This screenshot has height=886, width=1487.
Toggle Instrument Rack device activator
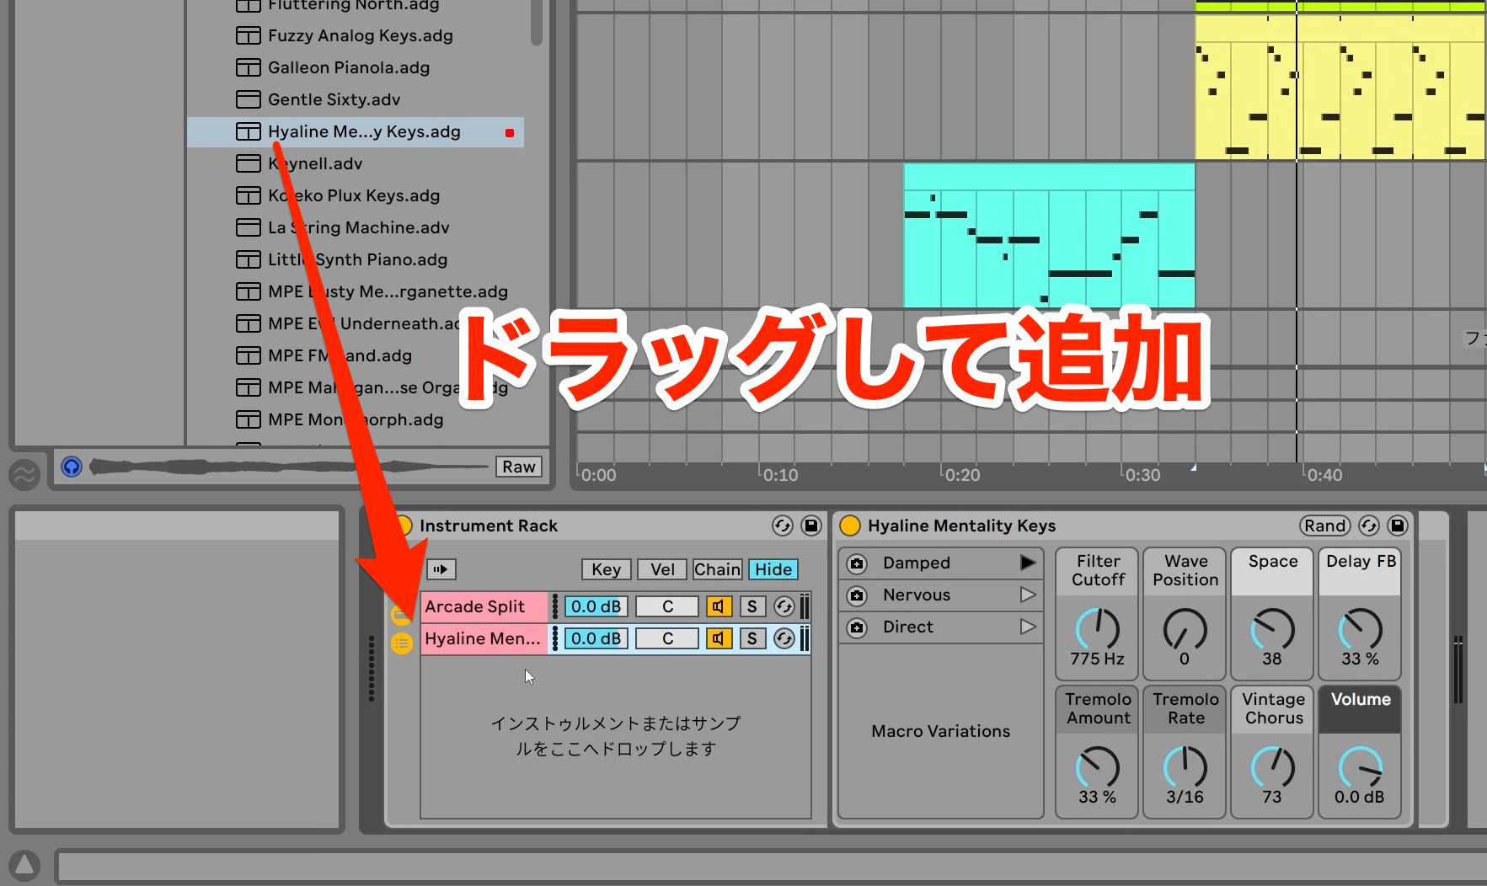coord(403,526)
